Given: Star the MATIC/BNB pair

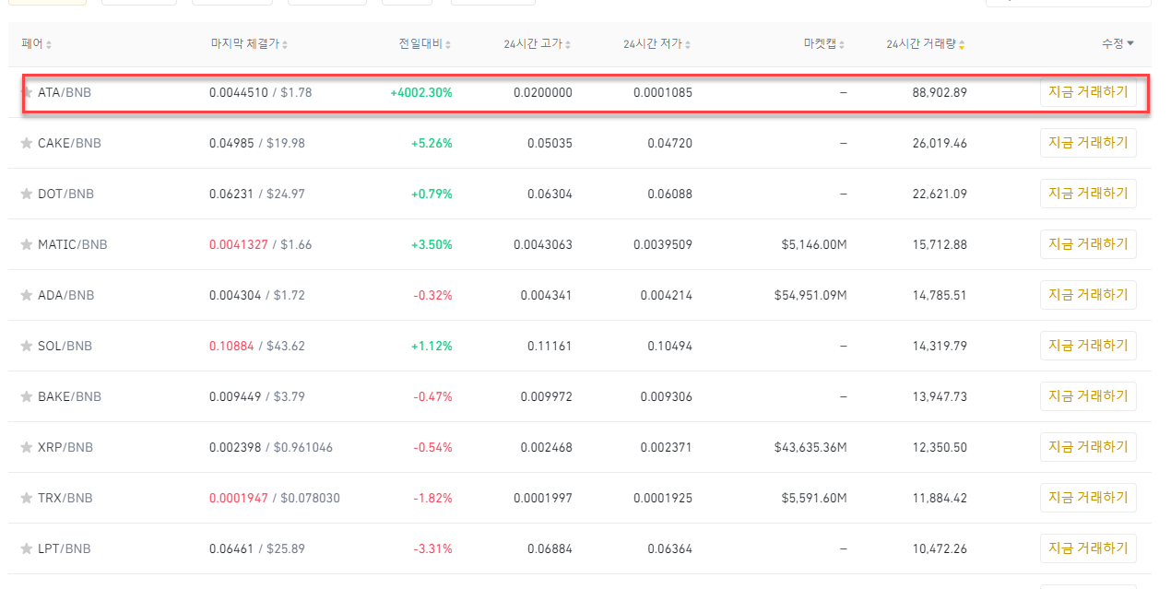Looking at the screenshot, I should coord(27,244).
